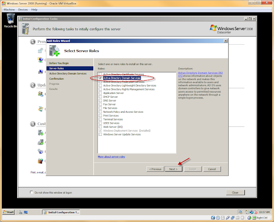The height and width of the screenshot is (222, 274).
Task: Check the Terminal Services role
Action: tap(100, 119)
